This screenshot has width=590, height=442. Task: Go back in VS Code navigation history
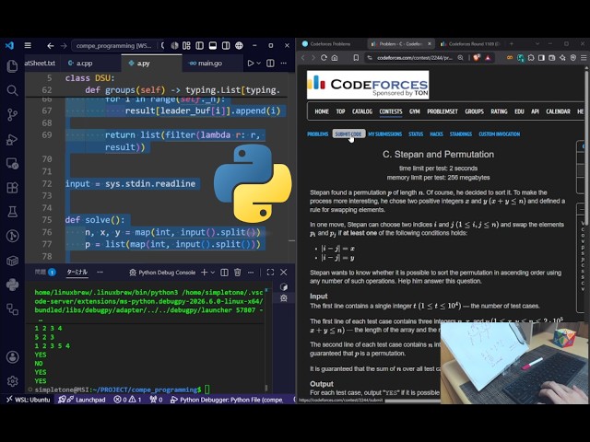tap(51, 45)
